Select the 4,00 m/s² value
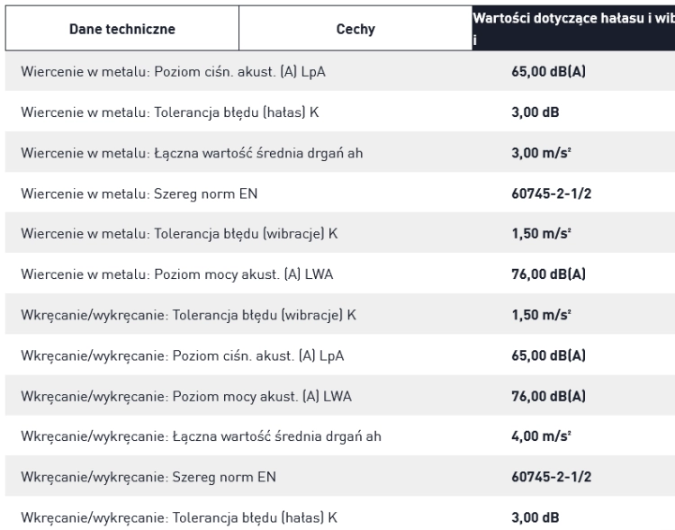Viewport: 675px width, 530px height. pyautogui.click(x=541, y=436)
